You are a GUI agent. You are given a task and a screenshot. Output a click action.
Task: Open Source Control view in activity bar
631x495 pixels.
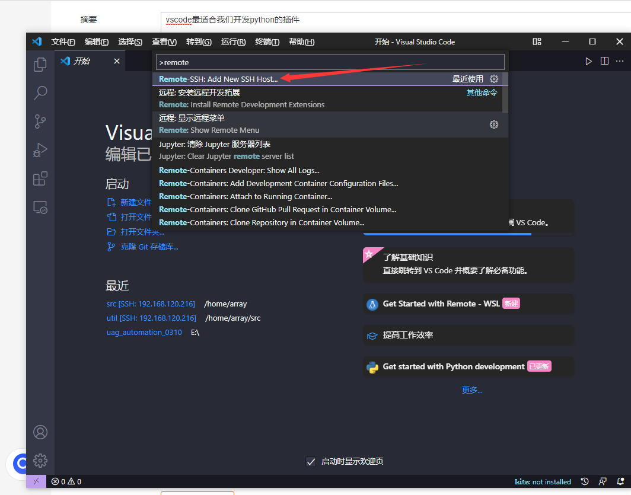point(40,122)
